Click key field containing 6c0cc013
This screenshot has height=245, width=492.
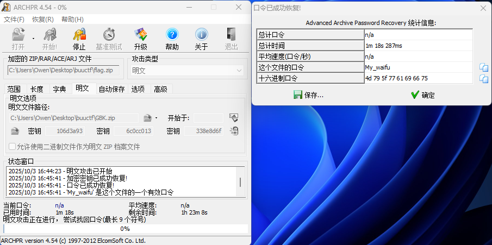134,131
